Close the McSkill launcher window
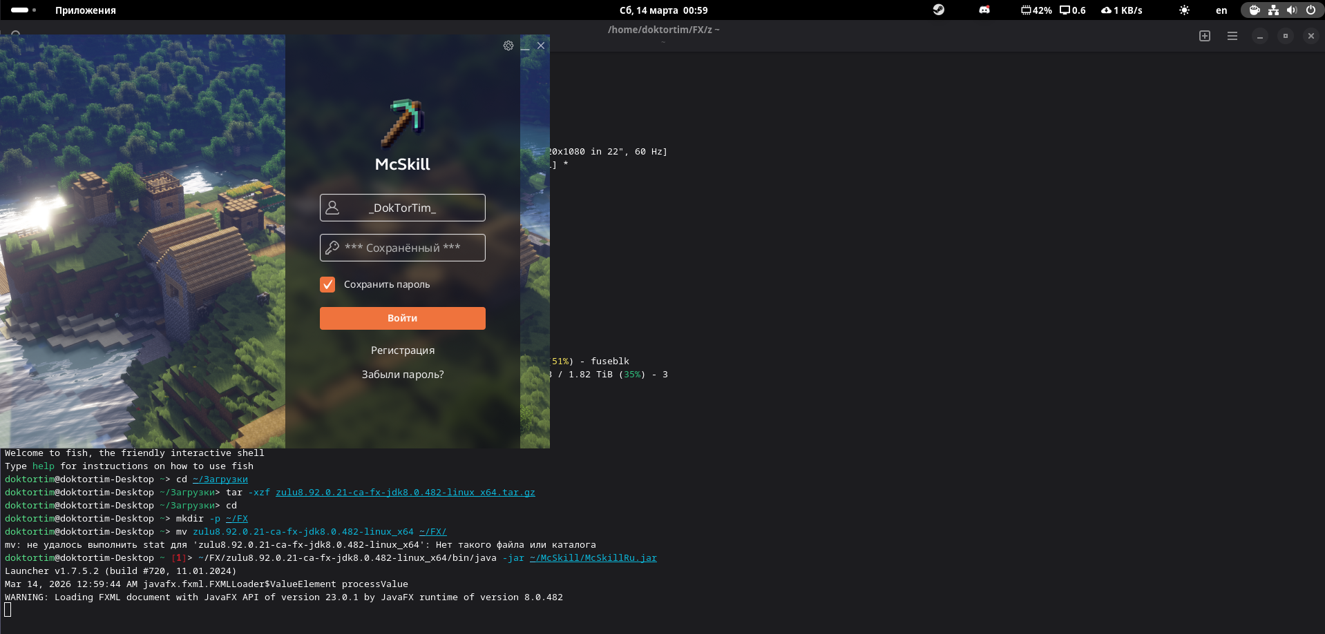The height and width of the screenshot is (634, 1325). [541, 46]
